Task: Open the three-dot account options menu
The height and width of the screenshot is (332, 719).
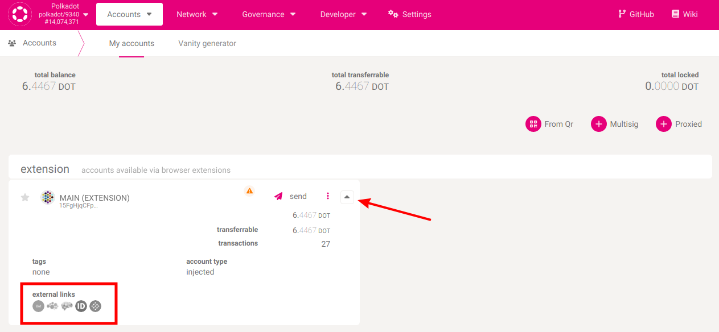Action: tap(328, 196)
